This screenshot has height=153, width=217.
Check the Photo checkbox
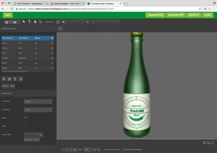(x=26, y=126)
